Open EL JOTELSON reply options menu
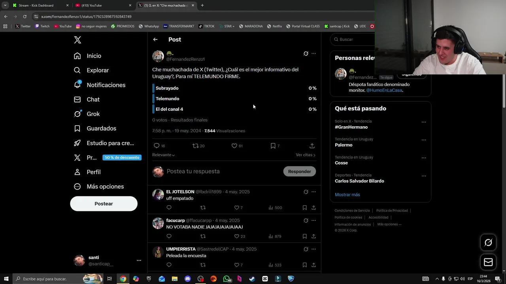Screen dimensions: 506x284 (313, 192)
